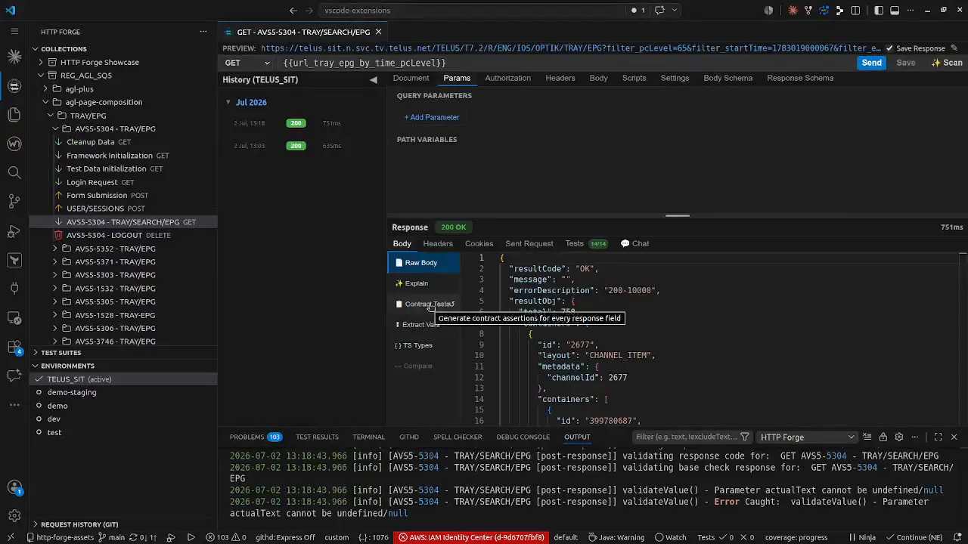Collapse the Jul 2026 history group
The width and height of the screenshot is (968, 544).
[228, 102]
